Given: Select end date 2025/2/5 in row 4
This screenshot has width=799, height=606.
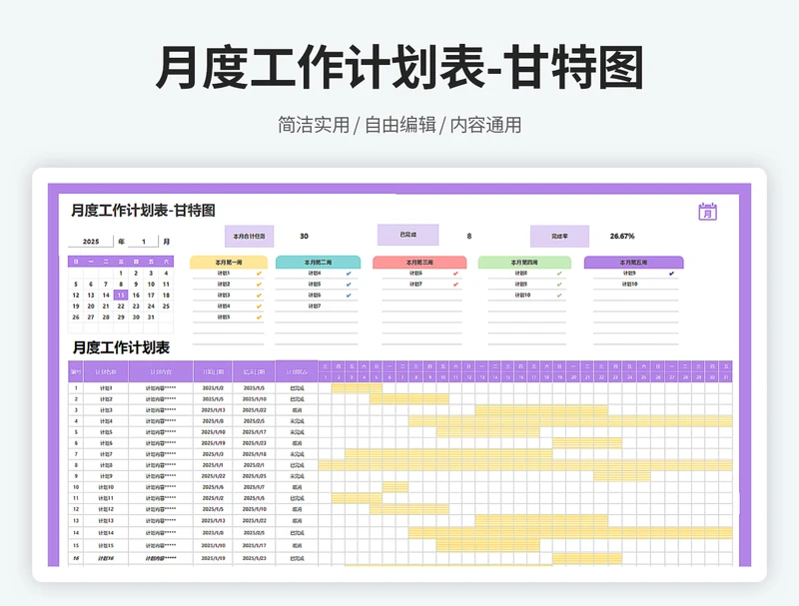Looking at the screenshot, I should click(254, 421).
